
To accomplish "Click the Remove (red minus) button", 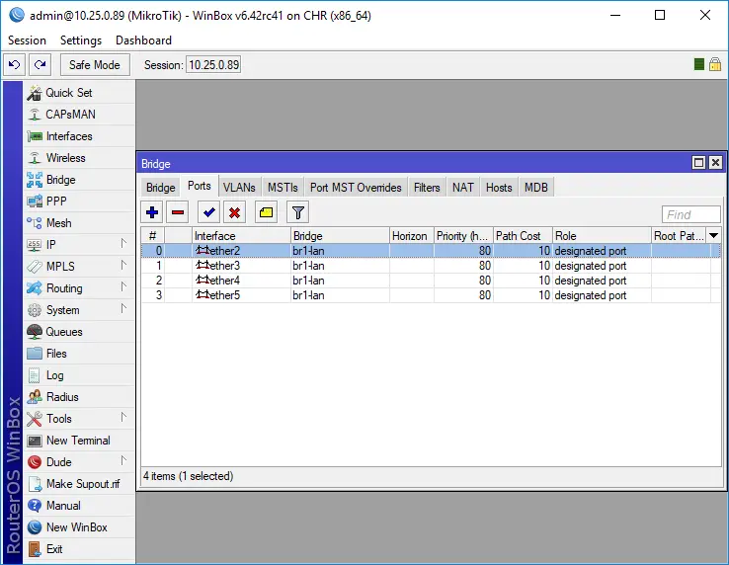I will pos(178,212).
